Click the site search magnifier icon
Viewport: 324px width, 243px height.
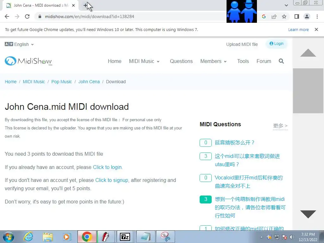281,61
